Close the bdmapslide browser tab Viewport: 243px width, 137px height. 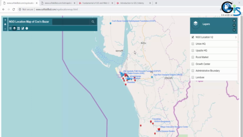74,3
